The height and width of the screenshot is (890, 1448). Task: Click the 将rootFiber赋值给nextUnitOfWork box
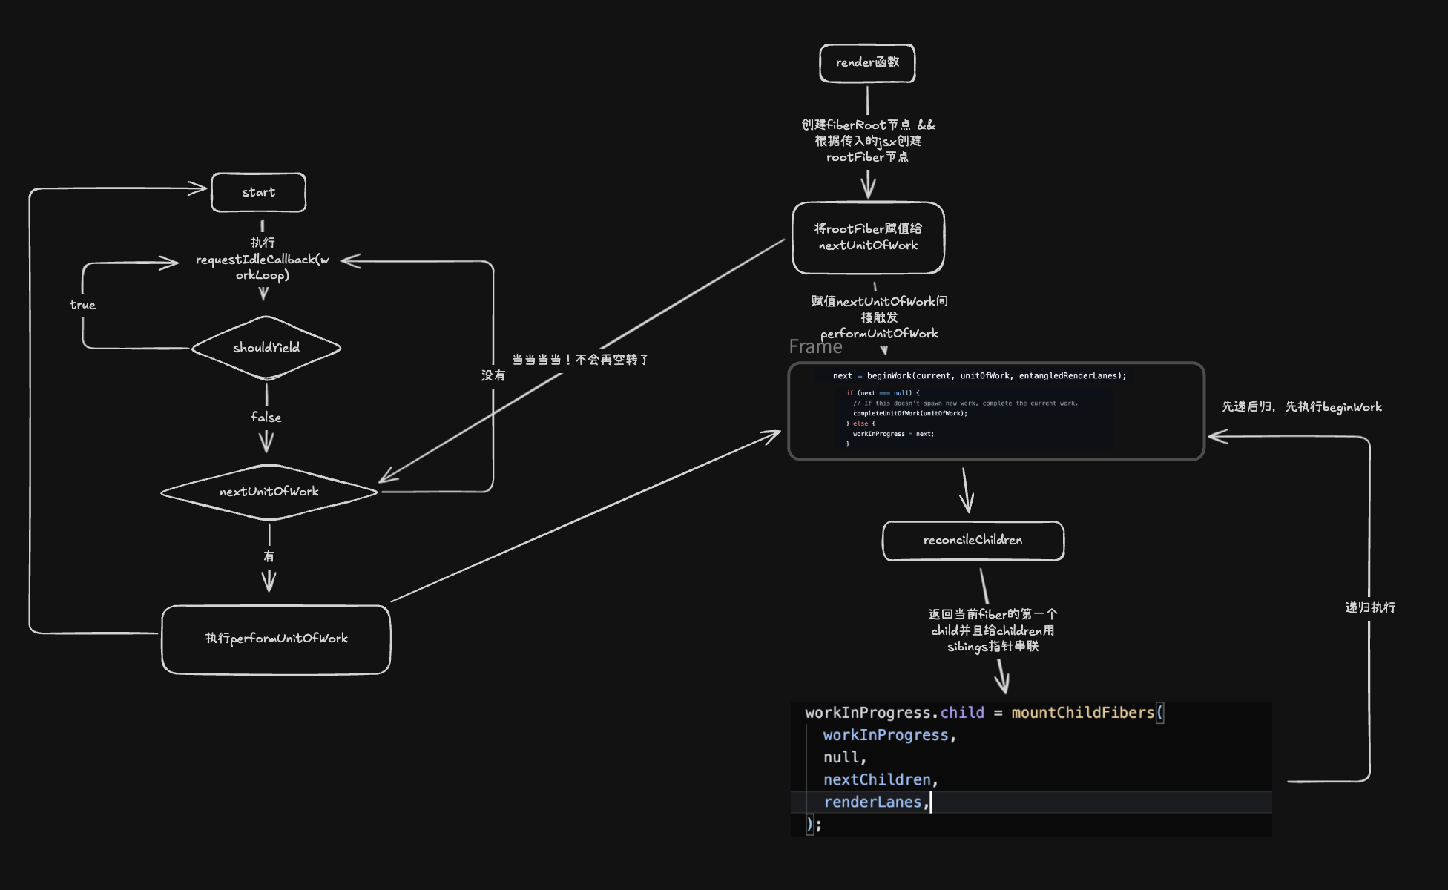pos(868,237)
